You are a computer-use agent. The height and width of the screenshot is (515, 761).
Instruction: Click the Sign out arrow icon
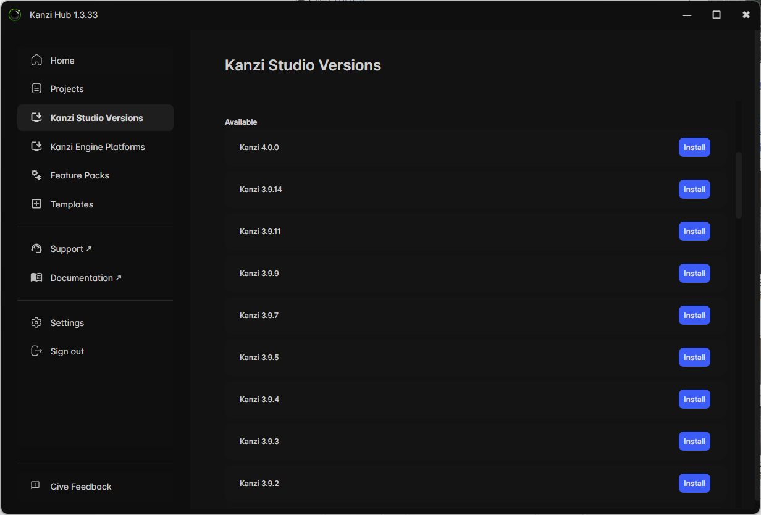click(x=36, y=351)
